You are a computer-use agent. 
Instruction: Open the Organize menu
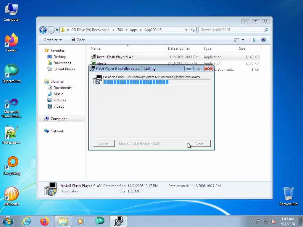click(x=53, y=40)
